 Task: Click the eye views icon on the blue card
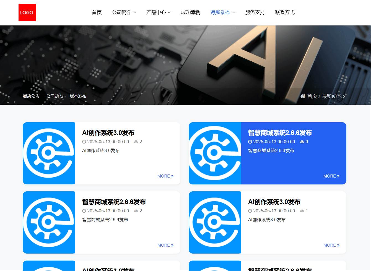pos(302,142)
